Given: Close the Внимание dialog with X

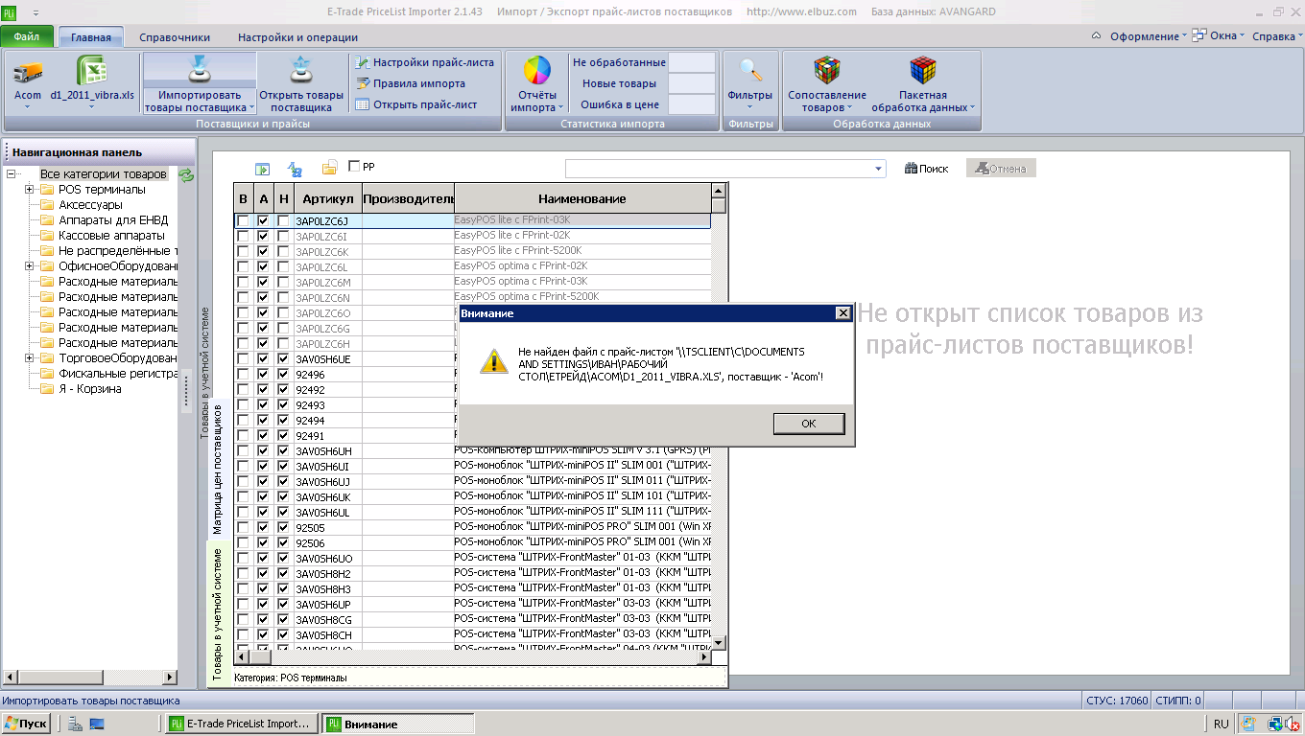Looking at the screenshot, I should pyautogui.click(x=842, y=313).
